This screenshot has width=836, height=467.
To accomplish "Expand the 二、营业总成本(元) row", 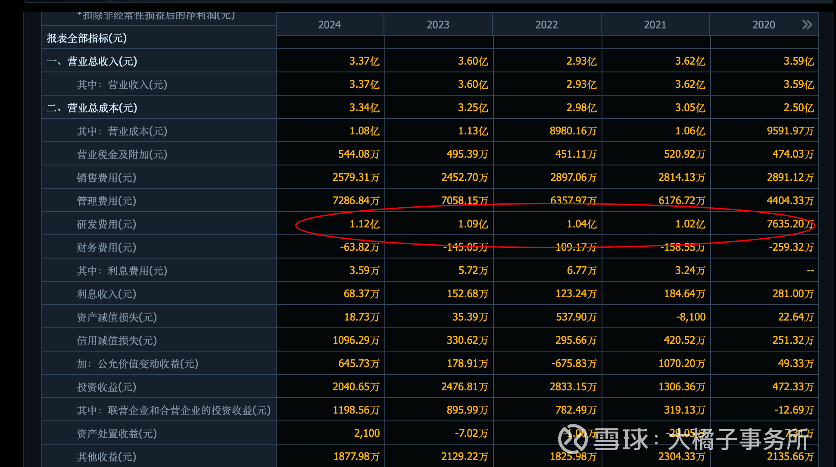I will pyautogui.click(x=92, y=108).
